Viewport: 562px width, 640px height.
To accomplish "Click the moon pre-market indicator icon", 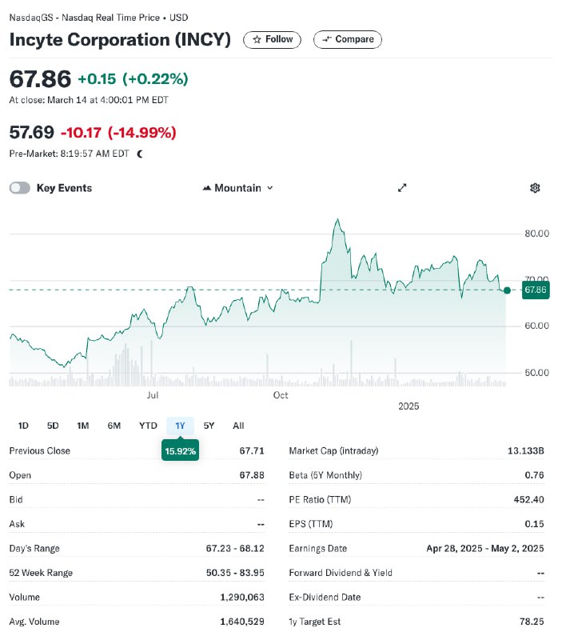I will pos(140,154).
